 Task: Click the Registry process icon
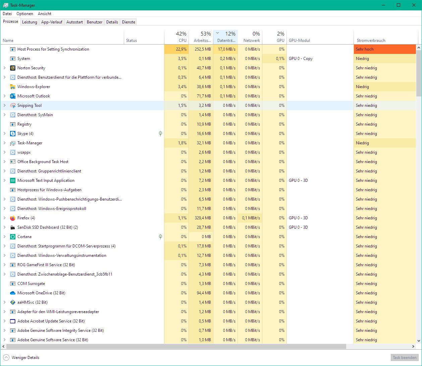point(13,124)
